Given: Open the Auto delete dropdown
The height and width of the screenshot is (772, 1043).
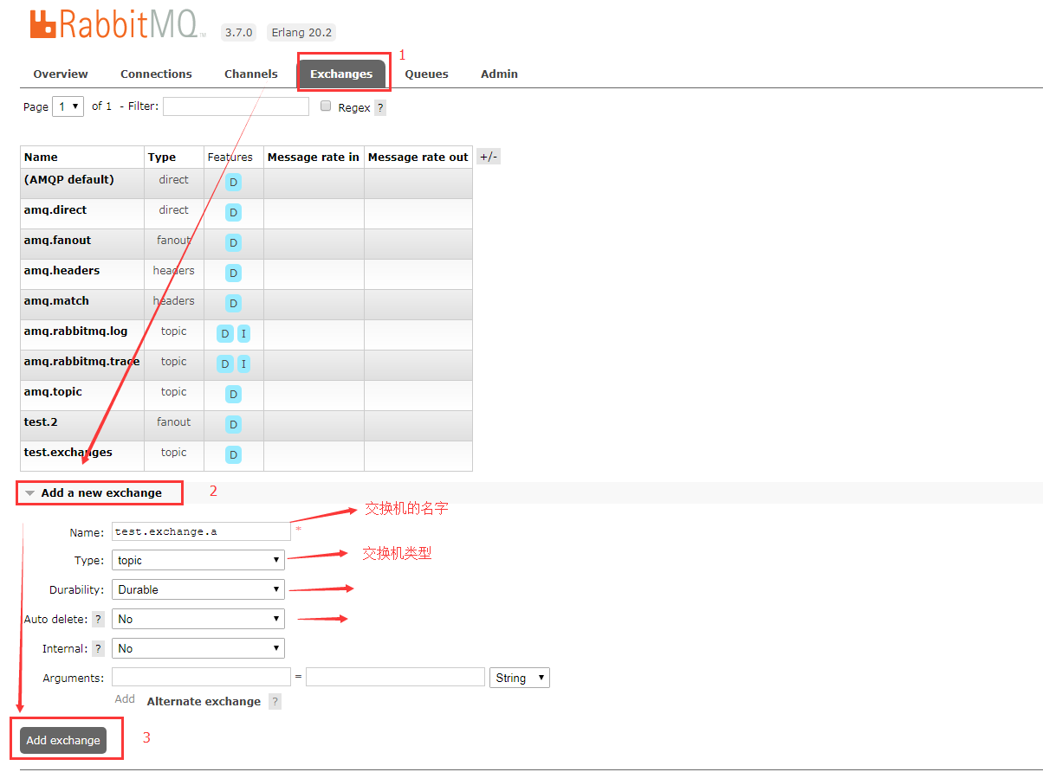Looking at the screenshot, I should 198,619.
